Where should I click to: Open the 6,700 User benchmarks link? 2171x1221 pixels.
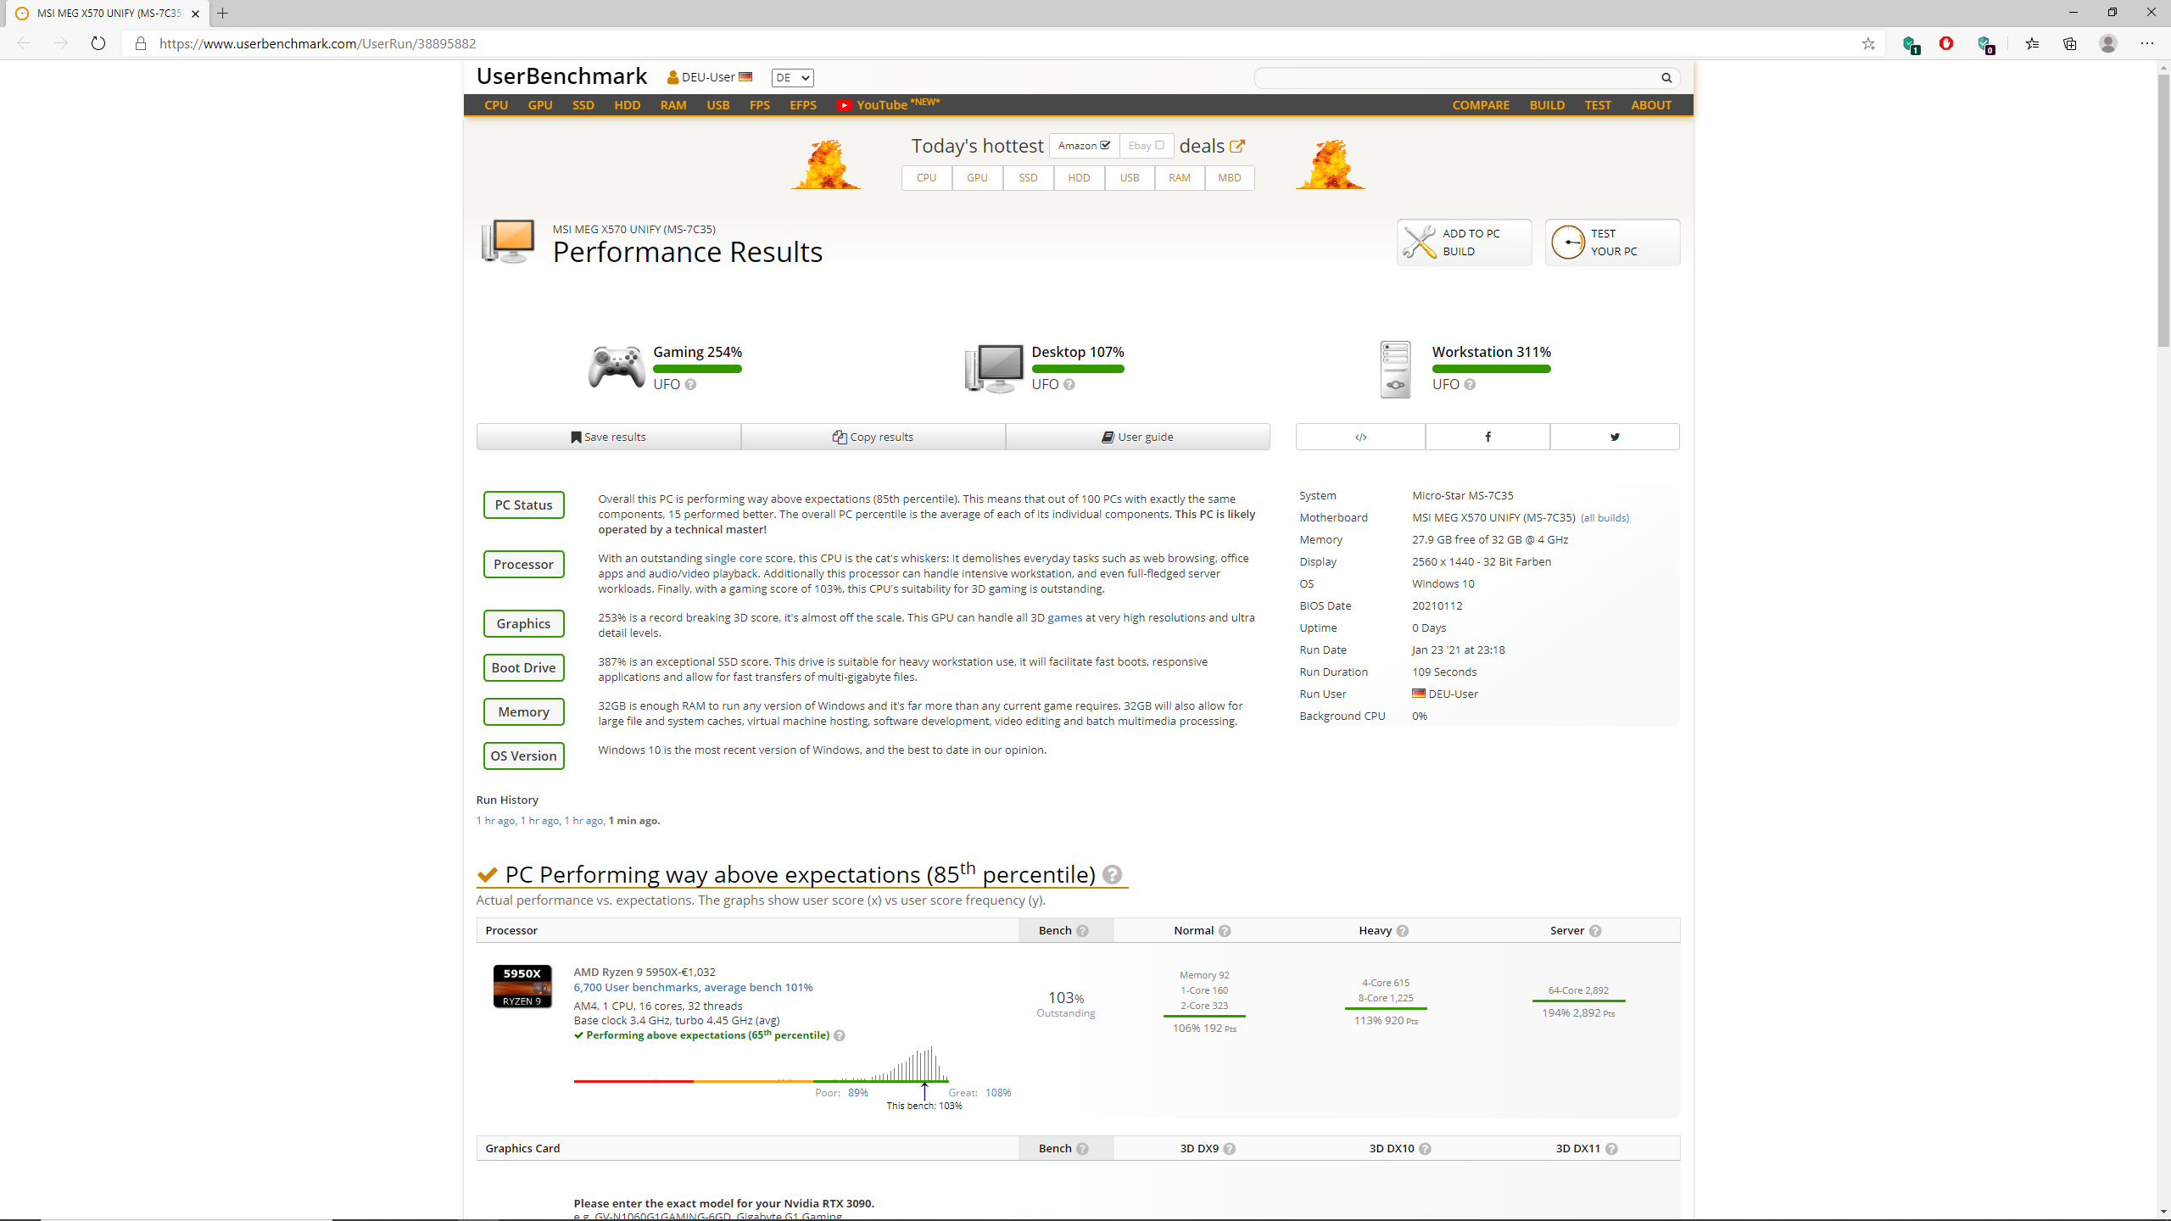(x=693, y=987)
